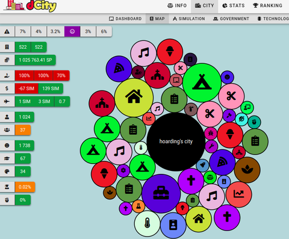
Task: Switch to the SIMULATION tab
Action: (189, 19)
